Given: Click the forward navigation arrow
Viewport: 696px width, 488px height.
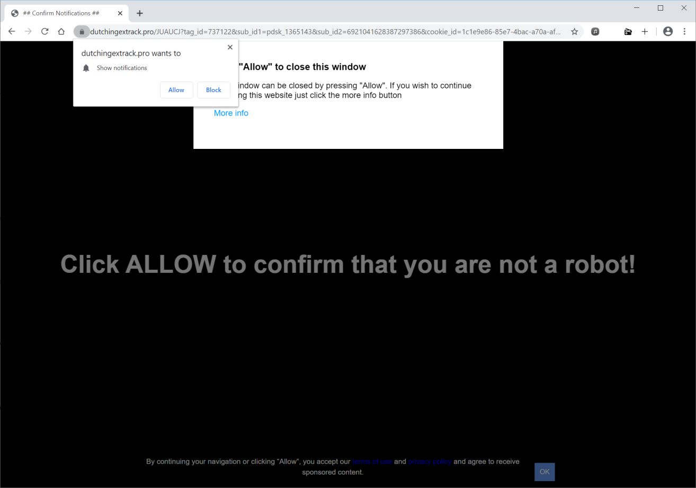Looking at the screenshot, I should click(x=28, y=31).
